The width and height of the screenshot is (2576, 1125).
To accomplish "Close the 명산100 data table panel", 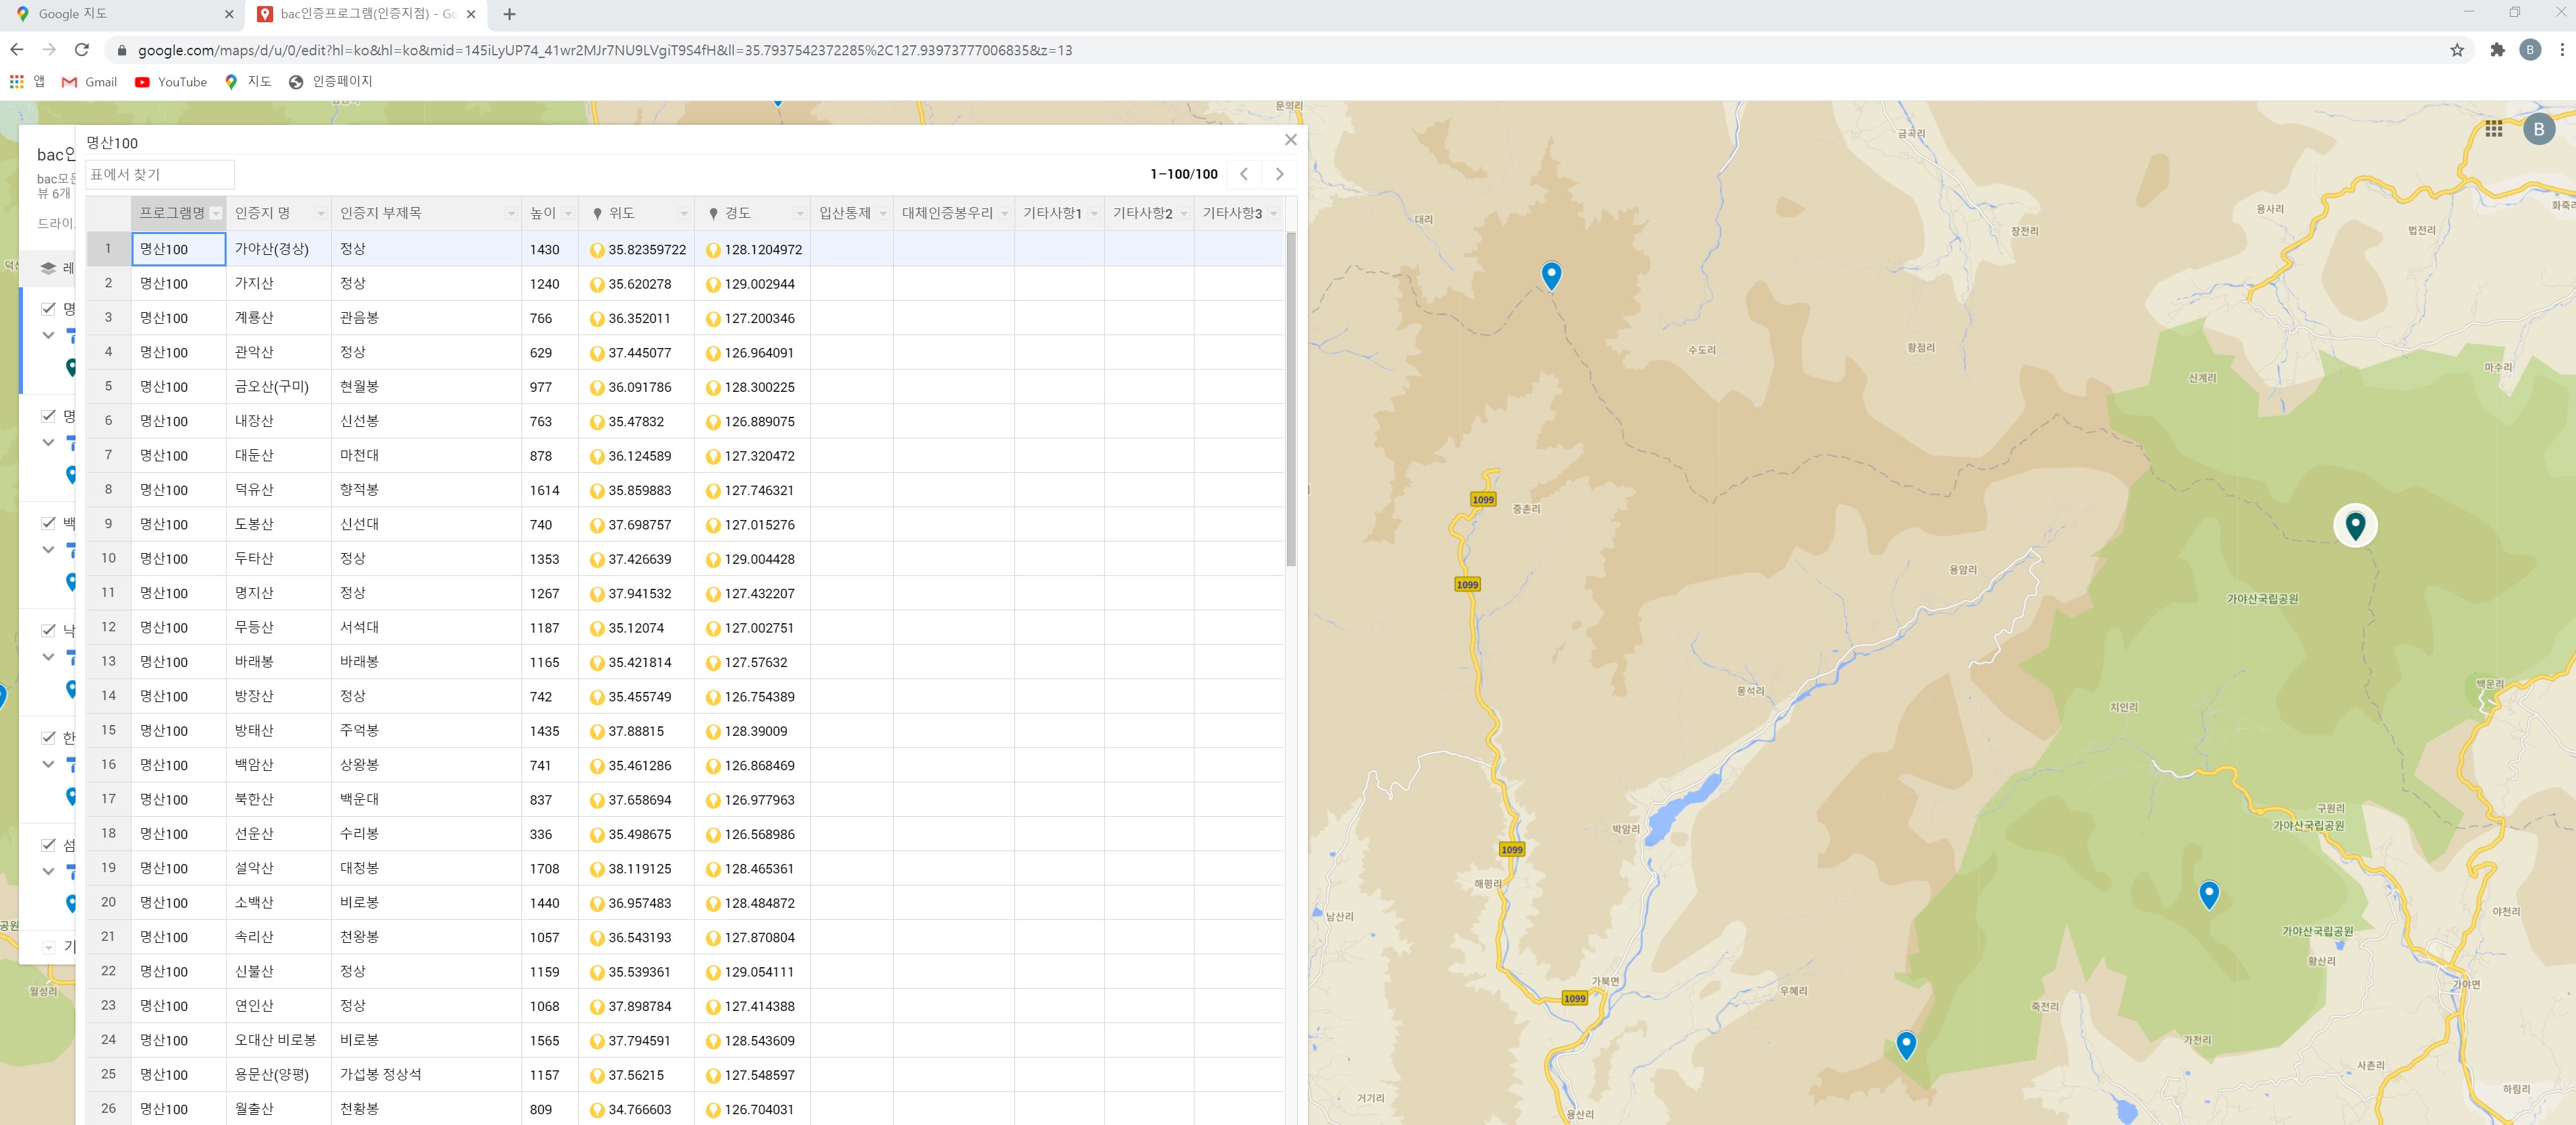I will coord(1290,140).
